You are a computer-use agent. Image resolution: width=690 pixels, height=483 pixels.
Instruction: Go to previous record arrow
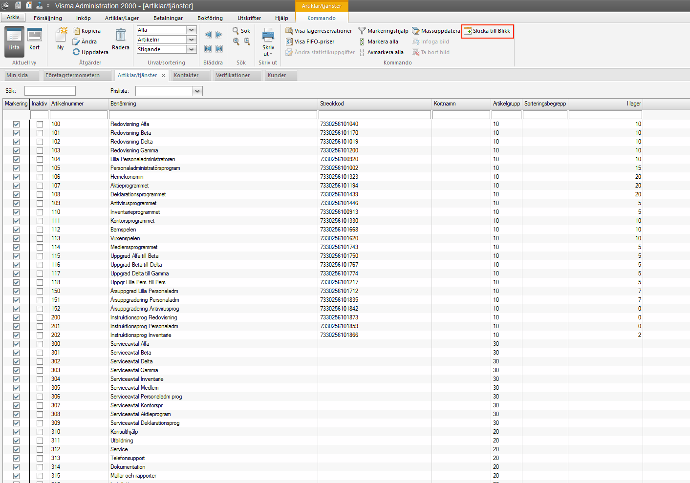click(208, 35)
